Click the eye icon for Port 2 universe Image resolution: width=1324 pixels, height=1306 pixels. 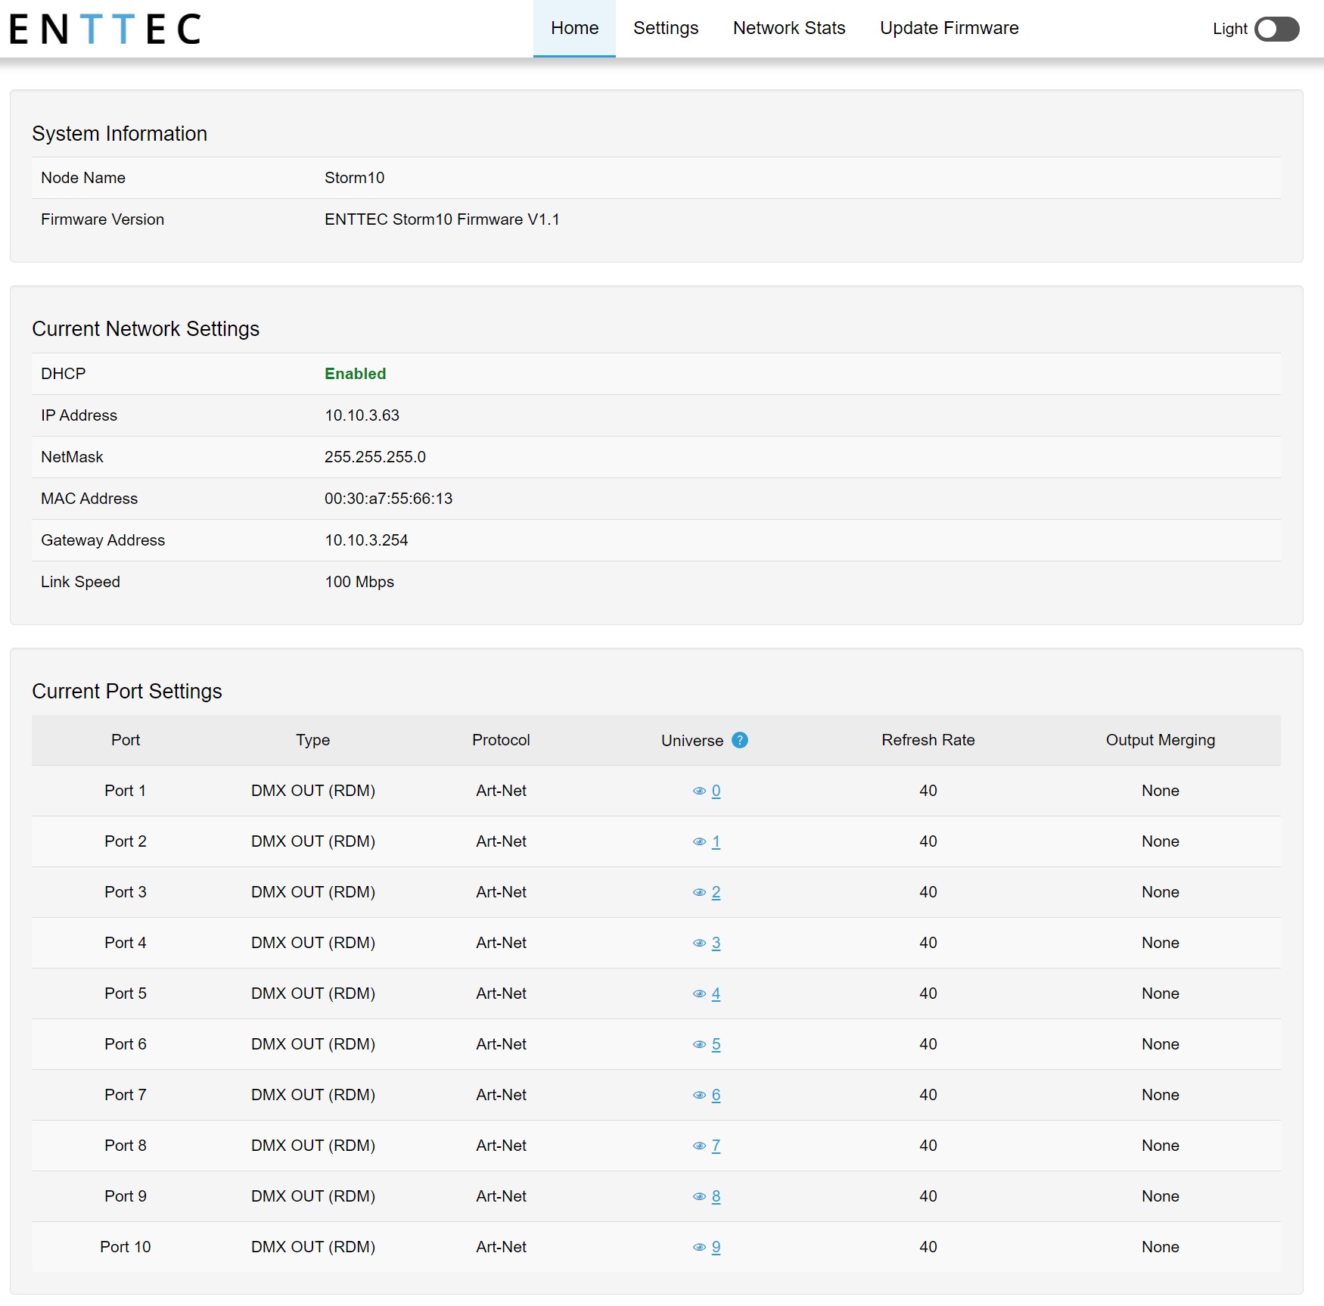[x=699, y=841]
